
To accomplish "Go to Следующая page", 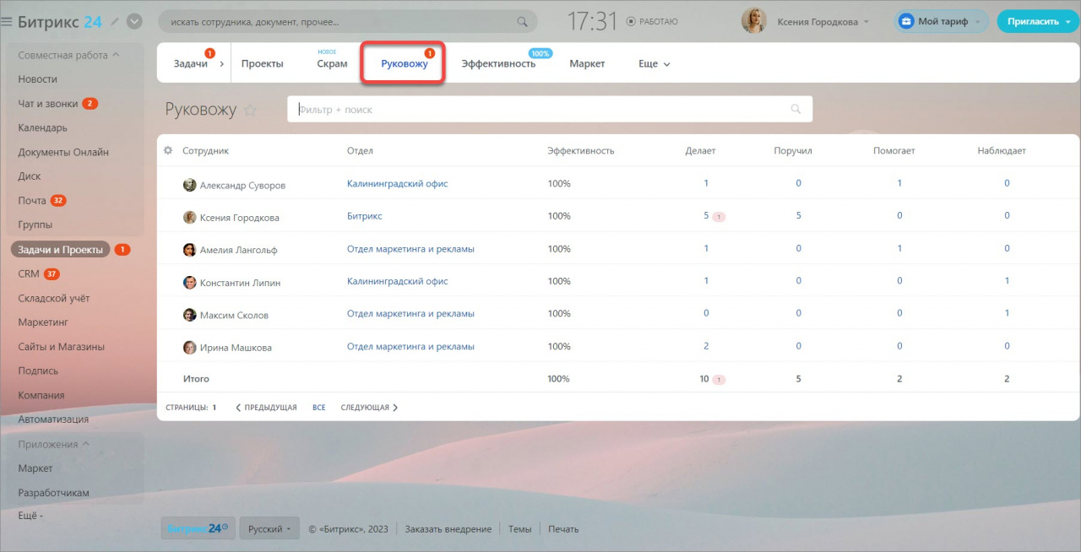I will 369,408.
